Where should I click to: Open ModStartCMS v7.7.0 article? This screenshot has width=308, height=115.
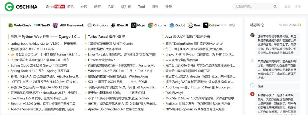point(200,98)
